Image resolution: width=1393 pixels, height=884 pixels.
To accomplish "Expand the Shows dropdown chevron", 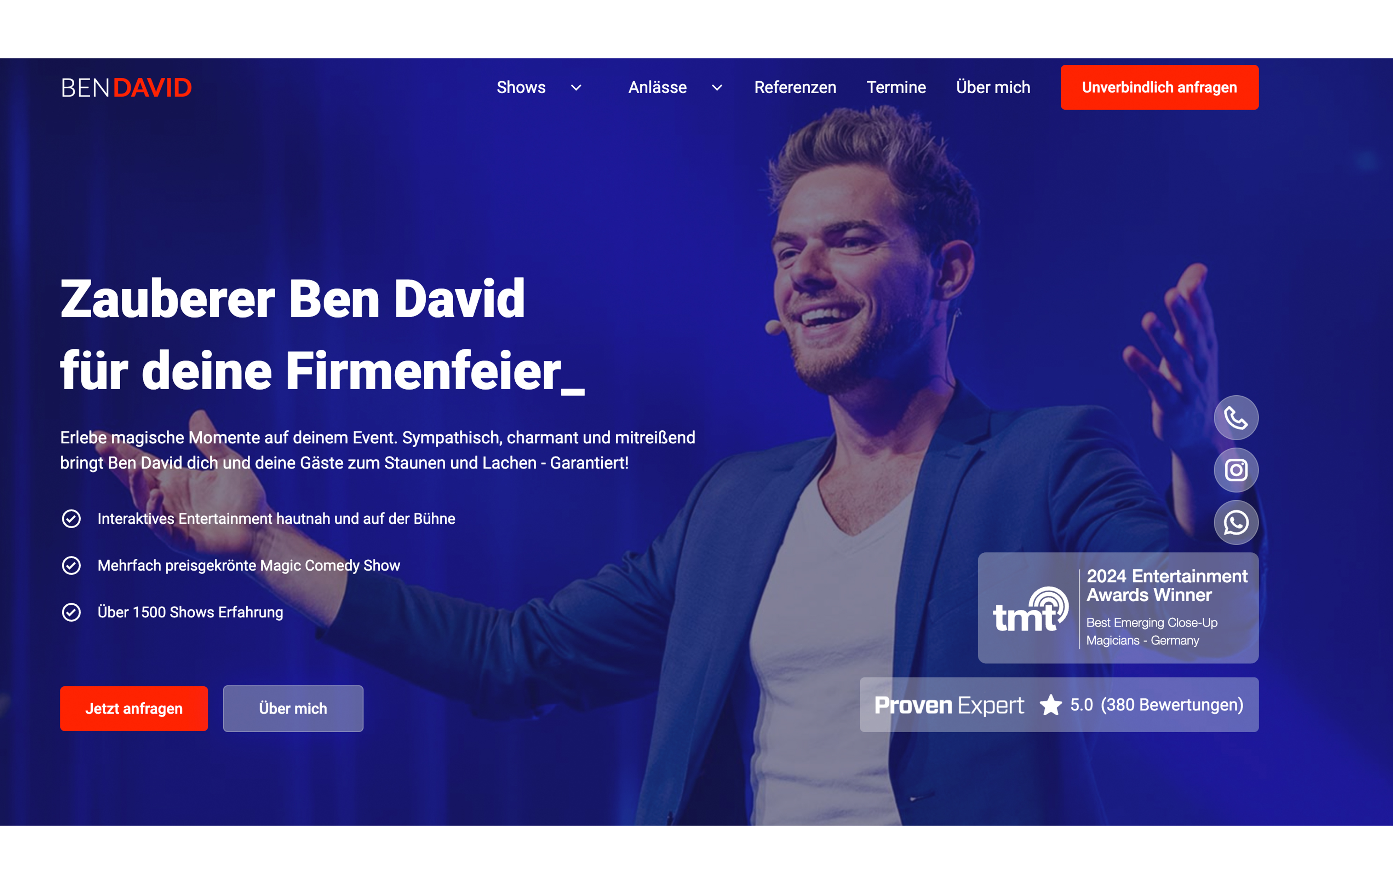I will [x=576, y=88].
